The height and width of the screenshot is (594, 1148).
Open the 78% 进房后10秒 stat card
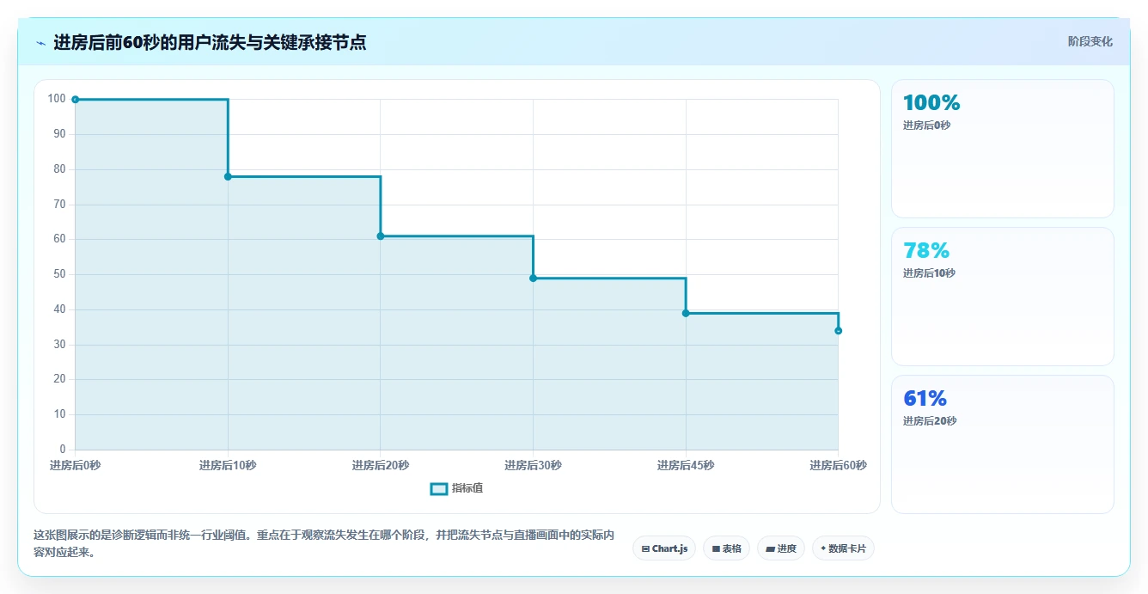(x=1003, y=297)
